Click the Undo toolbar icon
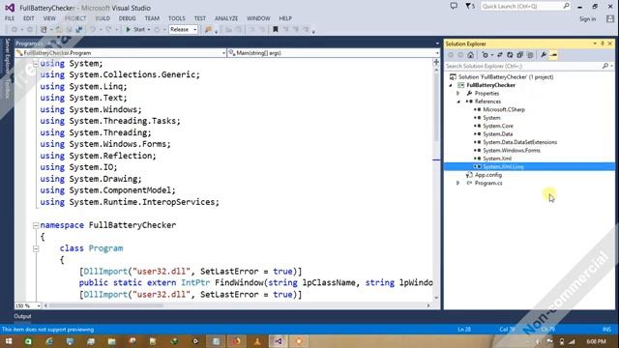Screen dimensions: 619x348 pyautogui.click(x=93, y=30)
